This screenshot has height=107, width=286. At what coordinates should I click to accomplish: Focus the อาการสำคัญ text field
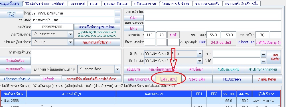213,15
